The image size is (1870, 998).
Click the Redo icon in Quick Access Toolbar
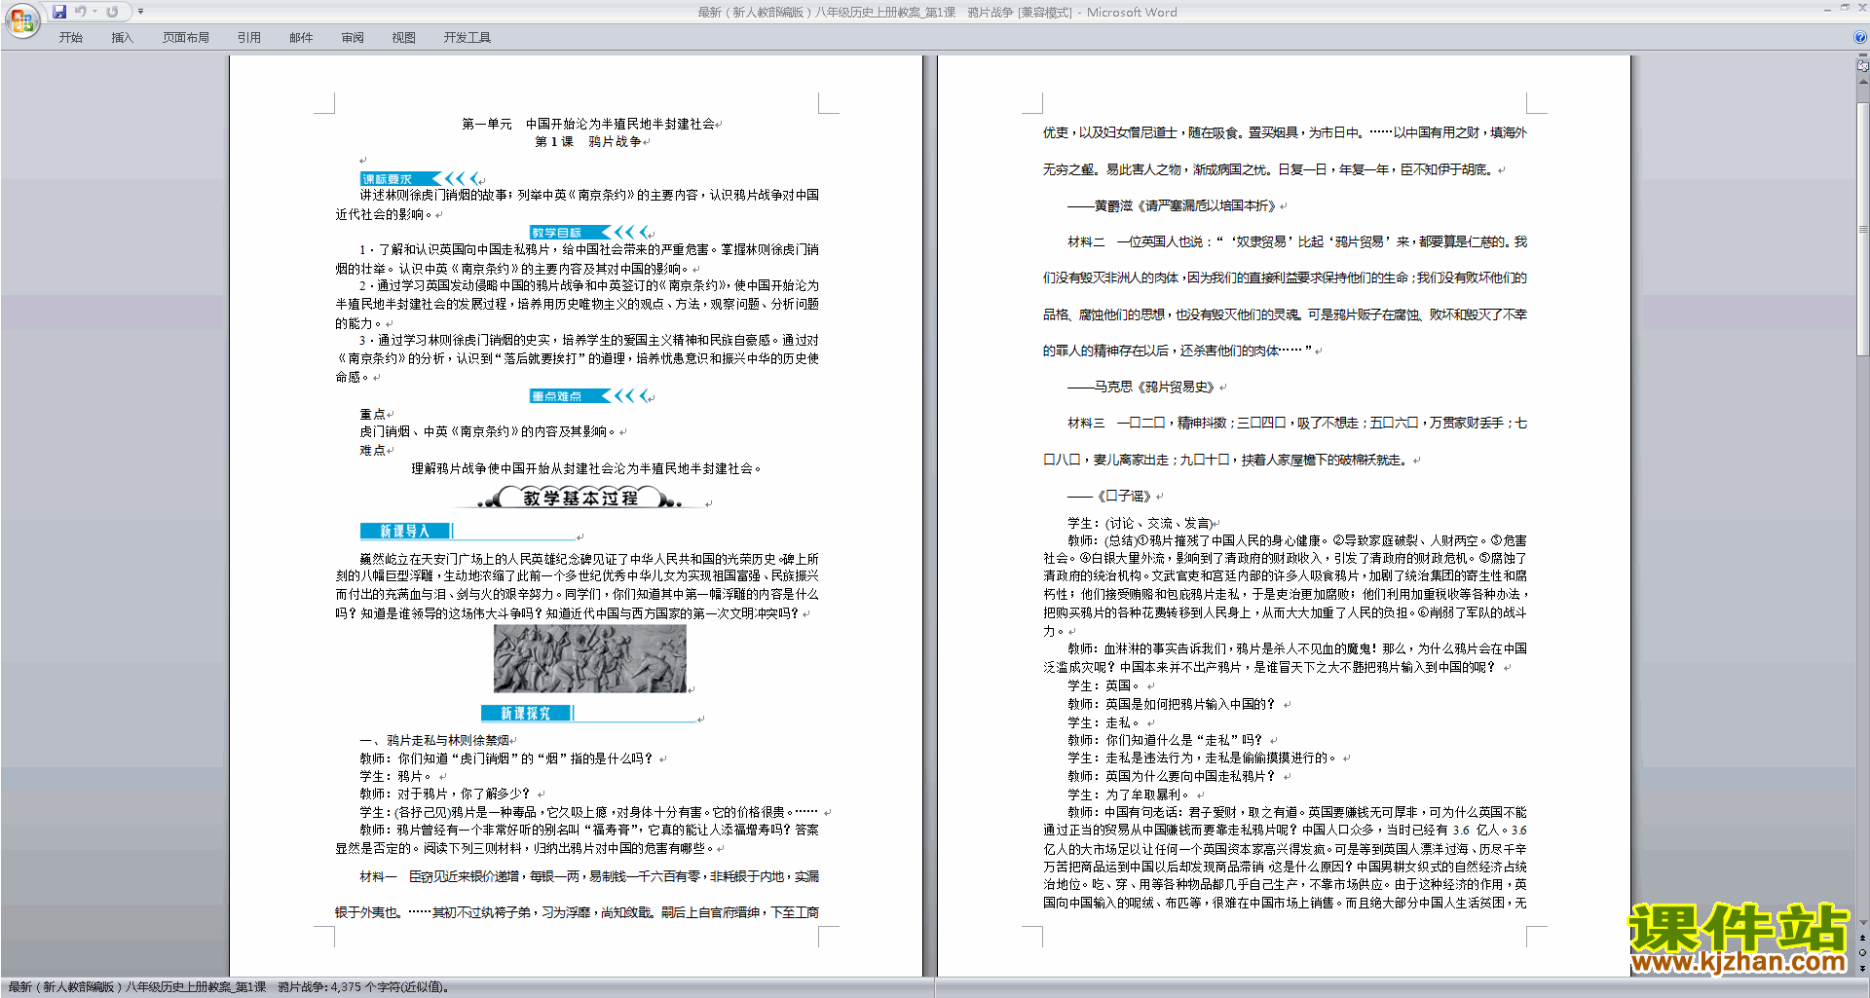[112, 12]
